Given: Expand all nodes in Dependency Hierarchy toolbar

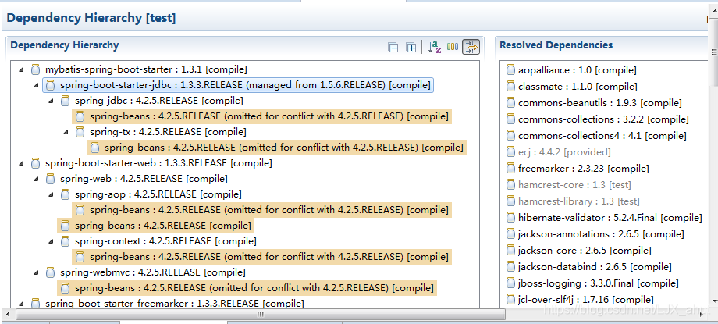Looking at the screenshot, I should pyautogui.click(x=411, y=47).
